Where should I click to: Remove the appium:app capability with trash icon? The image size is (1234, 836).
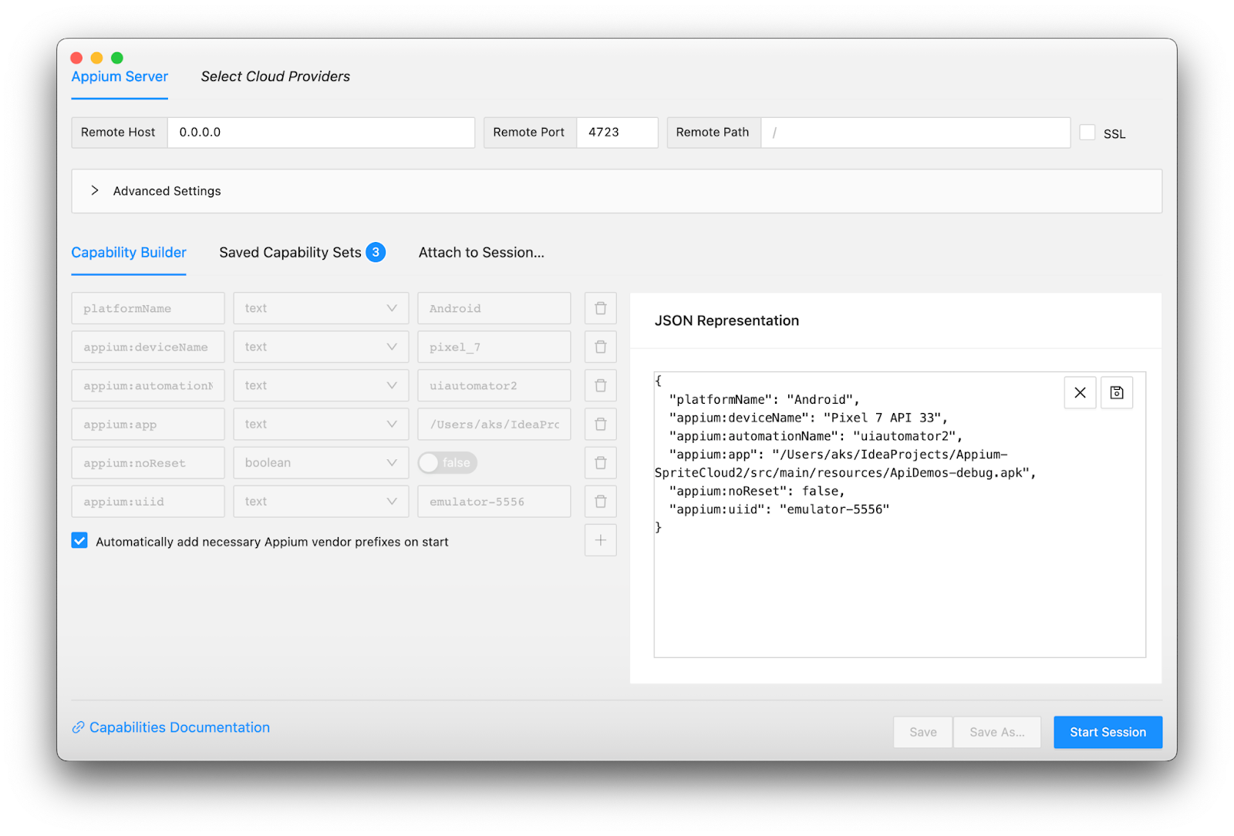click(600, 425)
